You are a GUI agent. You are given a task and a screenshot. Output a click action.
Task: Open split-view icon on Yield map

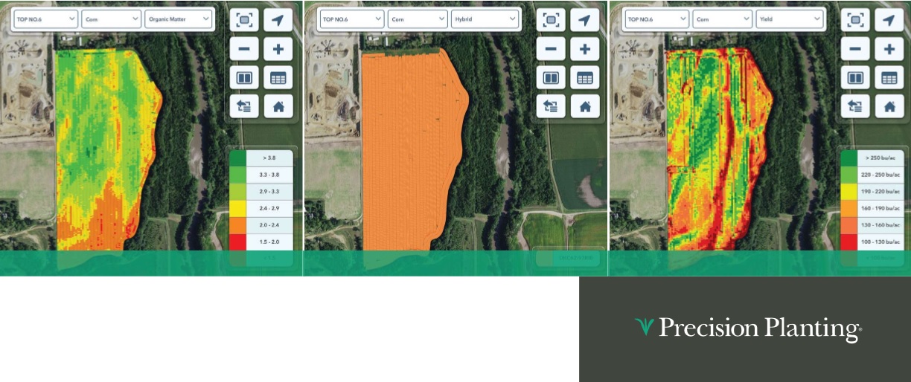[855, 77]
